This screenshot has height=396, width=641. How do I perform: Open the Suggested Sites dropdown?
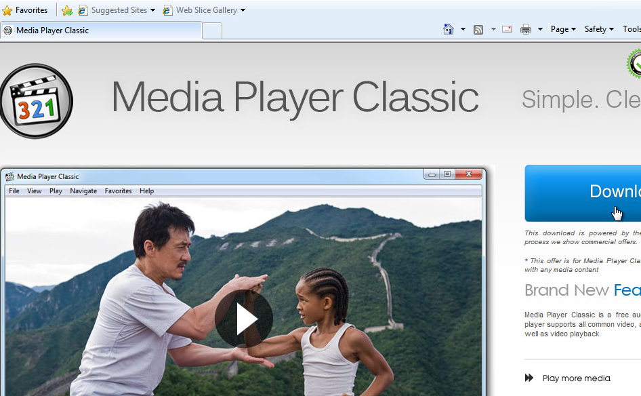tap(117, 10)
